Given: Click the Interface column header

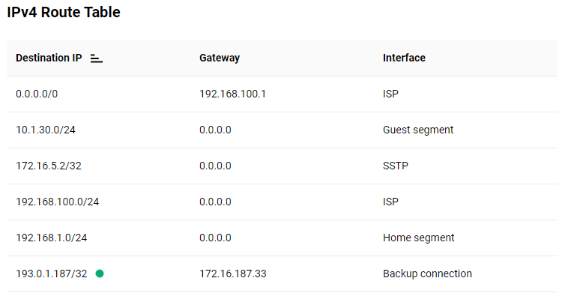Looking at the screenshot, I should point(404,58).
